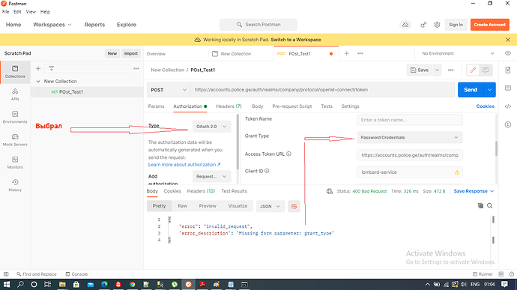
Task: Switch to the Pre-request Script tab
Action: 291,106
